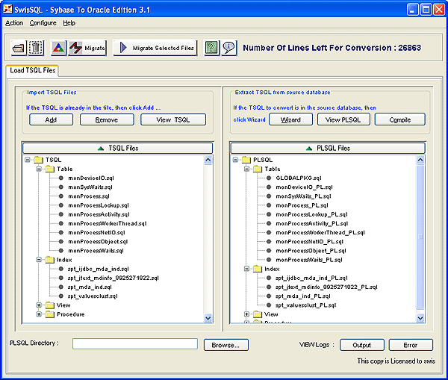This screenshot has width=448, height=380.
Task: Select monProcessWorkerThread_PL.sql file
Action: point(320,233)
